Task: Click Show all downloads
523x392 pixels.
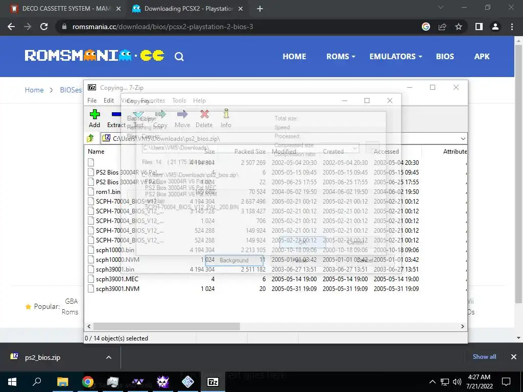Action: click(484, 357)
